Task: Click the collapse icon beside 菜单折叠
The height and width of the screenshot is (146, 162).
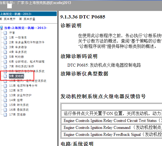Action: tap(20, 19)
